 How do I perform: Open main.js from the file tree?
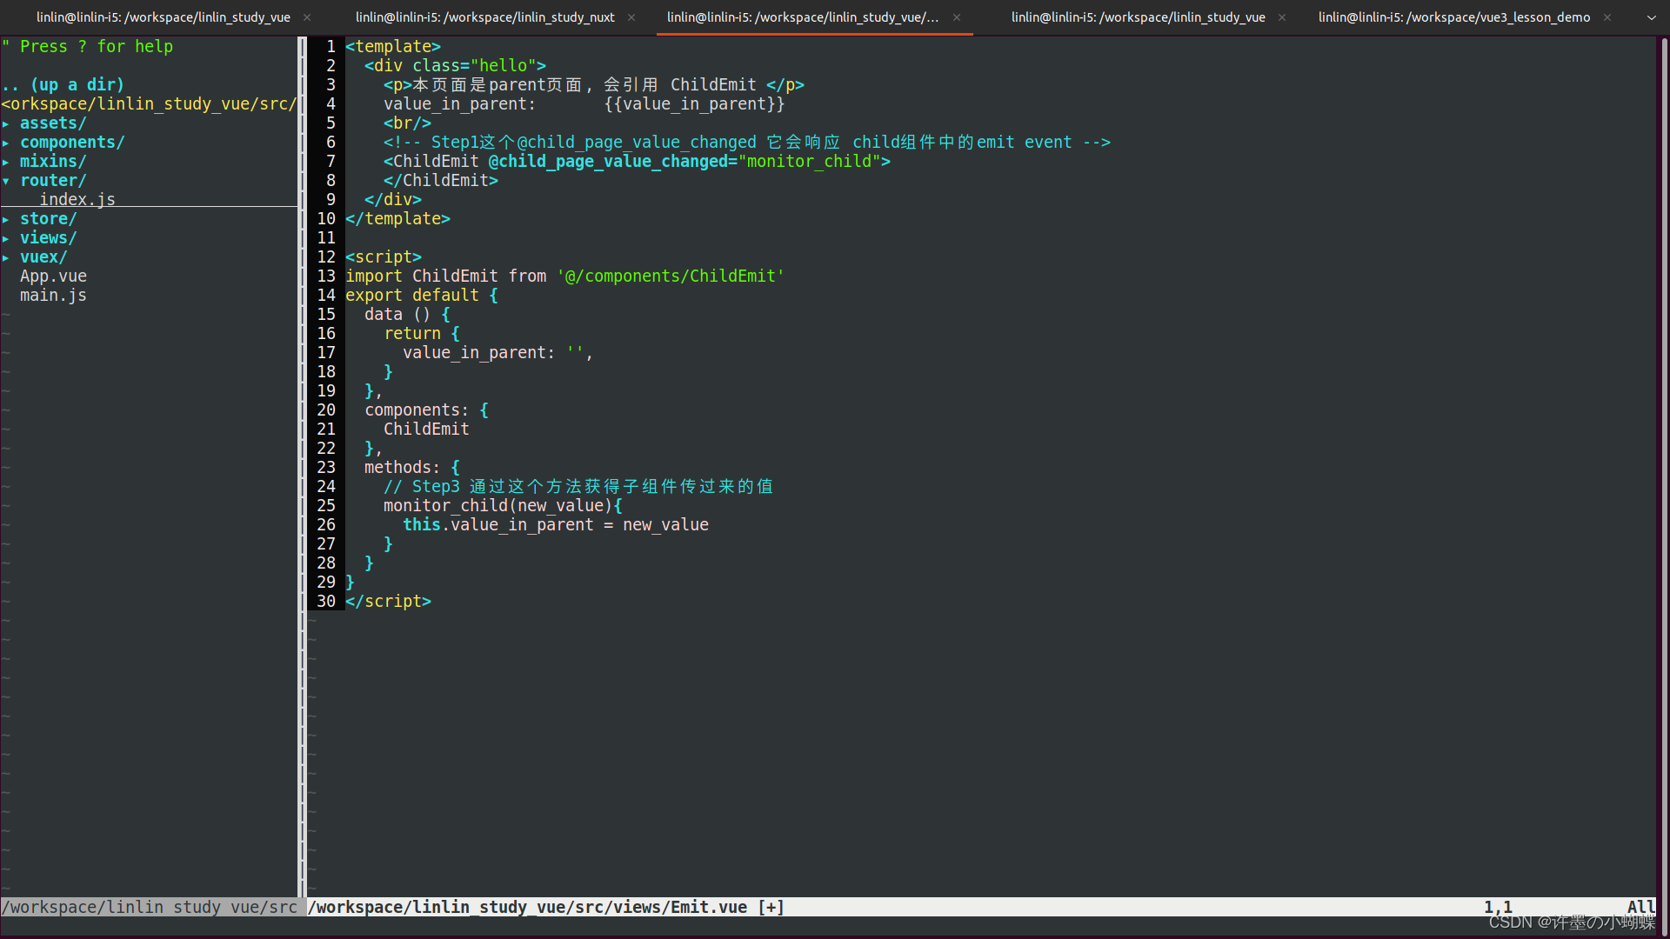53,296
